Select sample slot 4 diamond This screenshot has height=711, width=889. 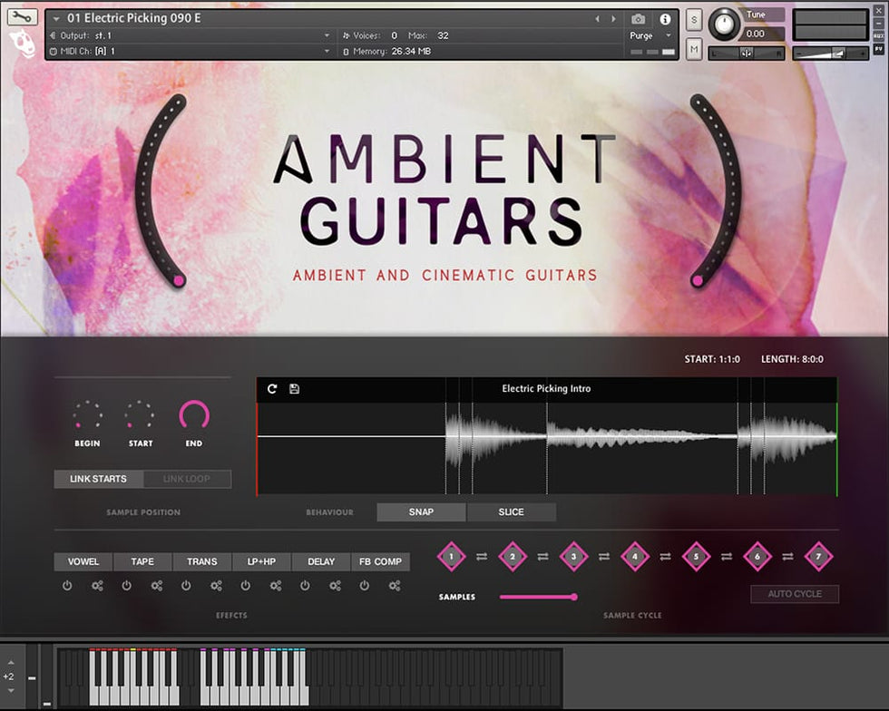[635, 556]
